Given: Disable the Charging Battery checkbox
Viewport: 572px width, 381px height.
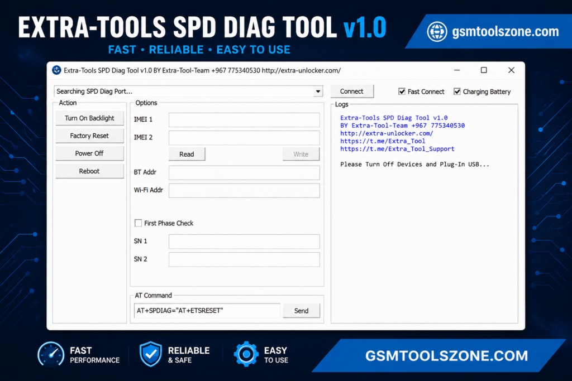Looking at the screenshot, I should click(457, 91).
